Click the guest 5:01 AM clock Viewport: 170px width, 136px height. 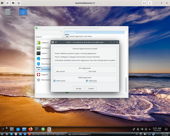157,129
